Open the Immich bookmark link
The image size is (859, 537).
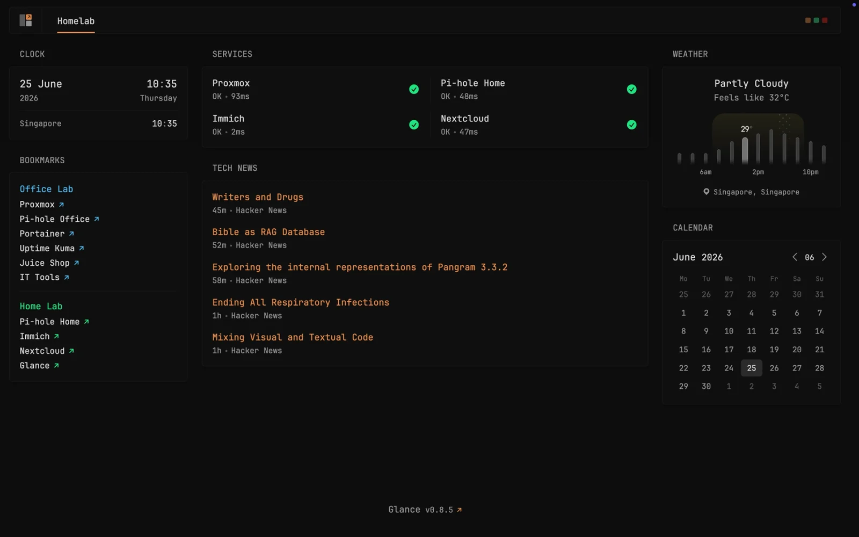point(39,336)
